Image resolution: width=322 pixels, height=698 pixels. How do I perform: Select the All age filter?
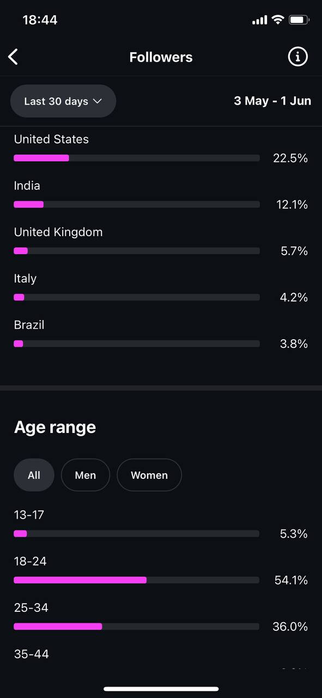tap(34, 475)
